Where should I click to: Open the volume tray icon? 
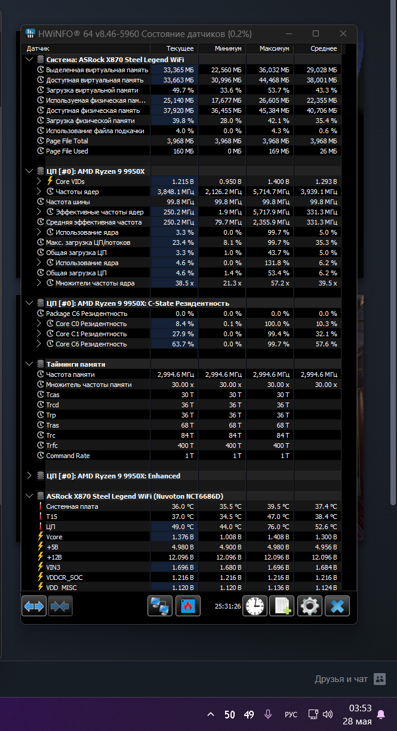tap(328, 714)
